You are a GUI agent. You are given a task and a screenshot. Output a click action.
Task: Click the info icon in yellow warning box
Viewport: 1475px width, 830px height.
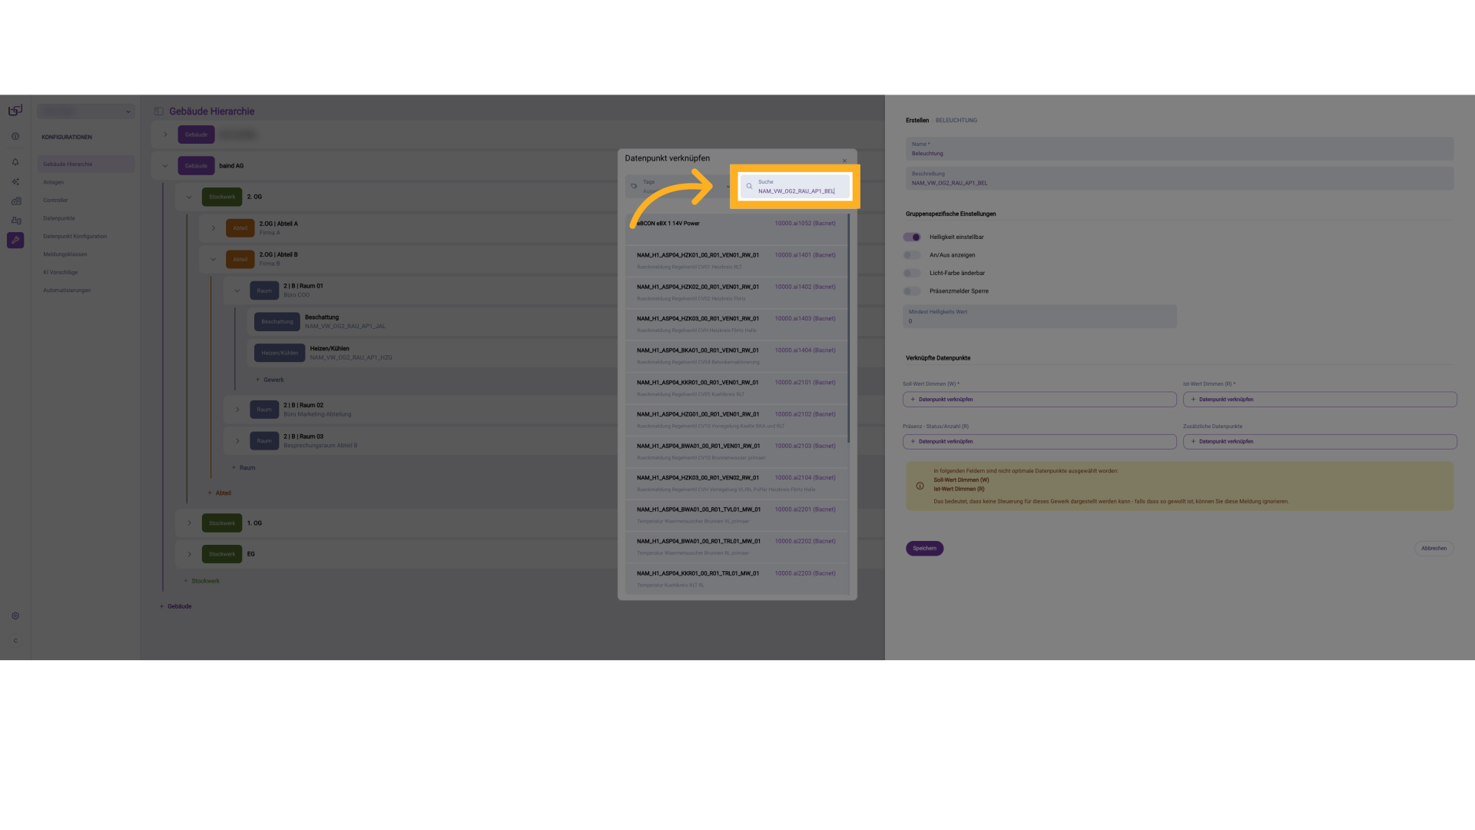920,486
